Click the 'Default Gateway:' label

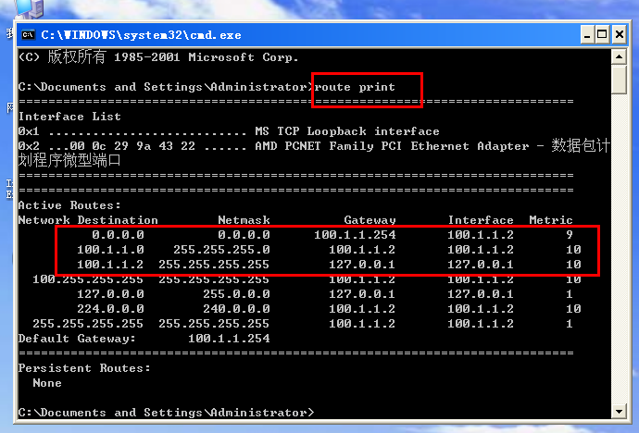(x=77, y=339)
